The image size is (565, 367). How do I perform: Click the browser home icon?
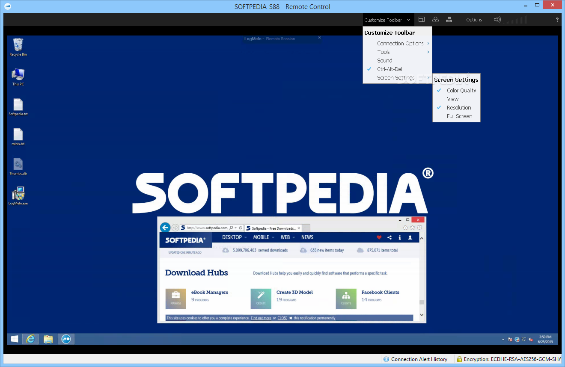[406, 228]
